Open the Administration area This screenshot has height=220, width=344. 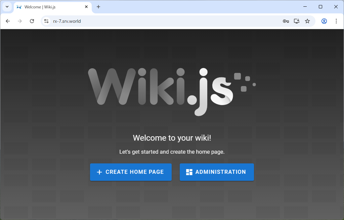[x=217, y=172]
